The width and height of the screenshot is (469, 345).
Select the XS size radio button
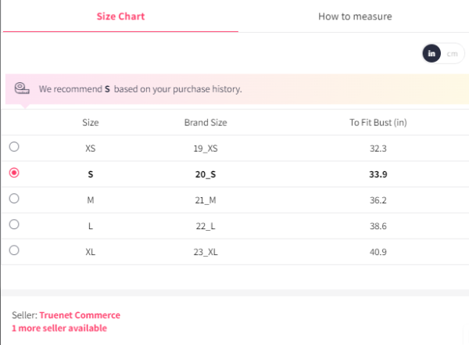(14, 147)
